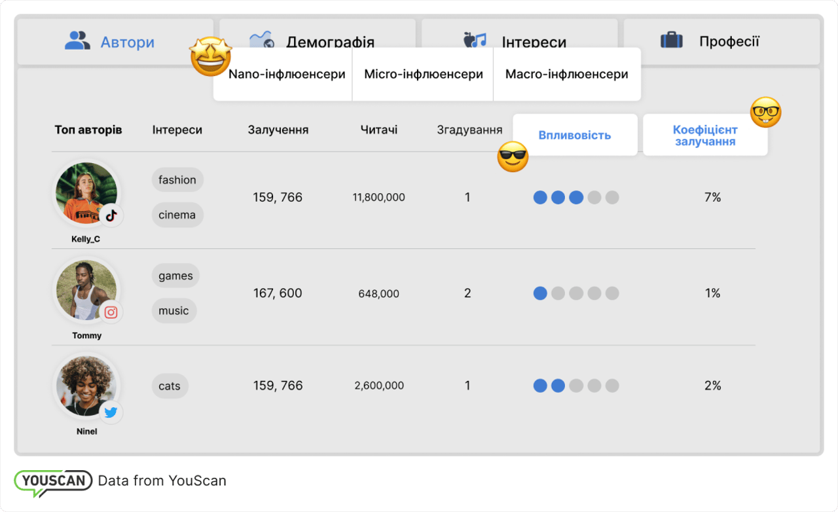838x512 pixels.
Task: Select the Macro-інфлюенсери filter
Action: point(567,74)
